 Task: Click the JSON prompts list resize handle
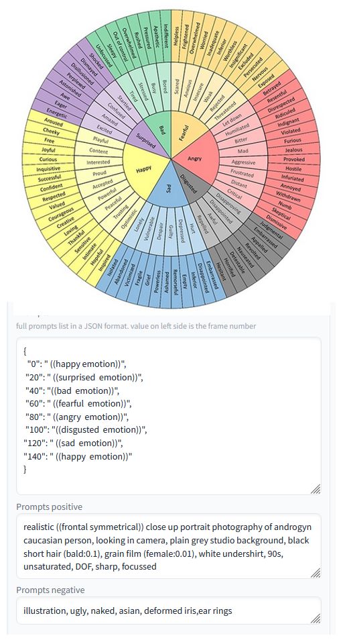316,489
